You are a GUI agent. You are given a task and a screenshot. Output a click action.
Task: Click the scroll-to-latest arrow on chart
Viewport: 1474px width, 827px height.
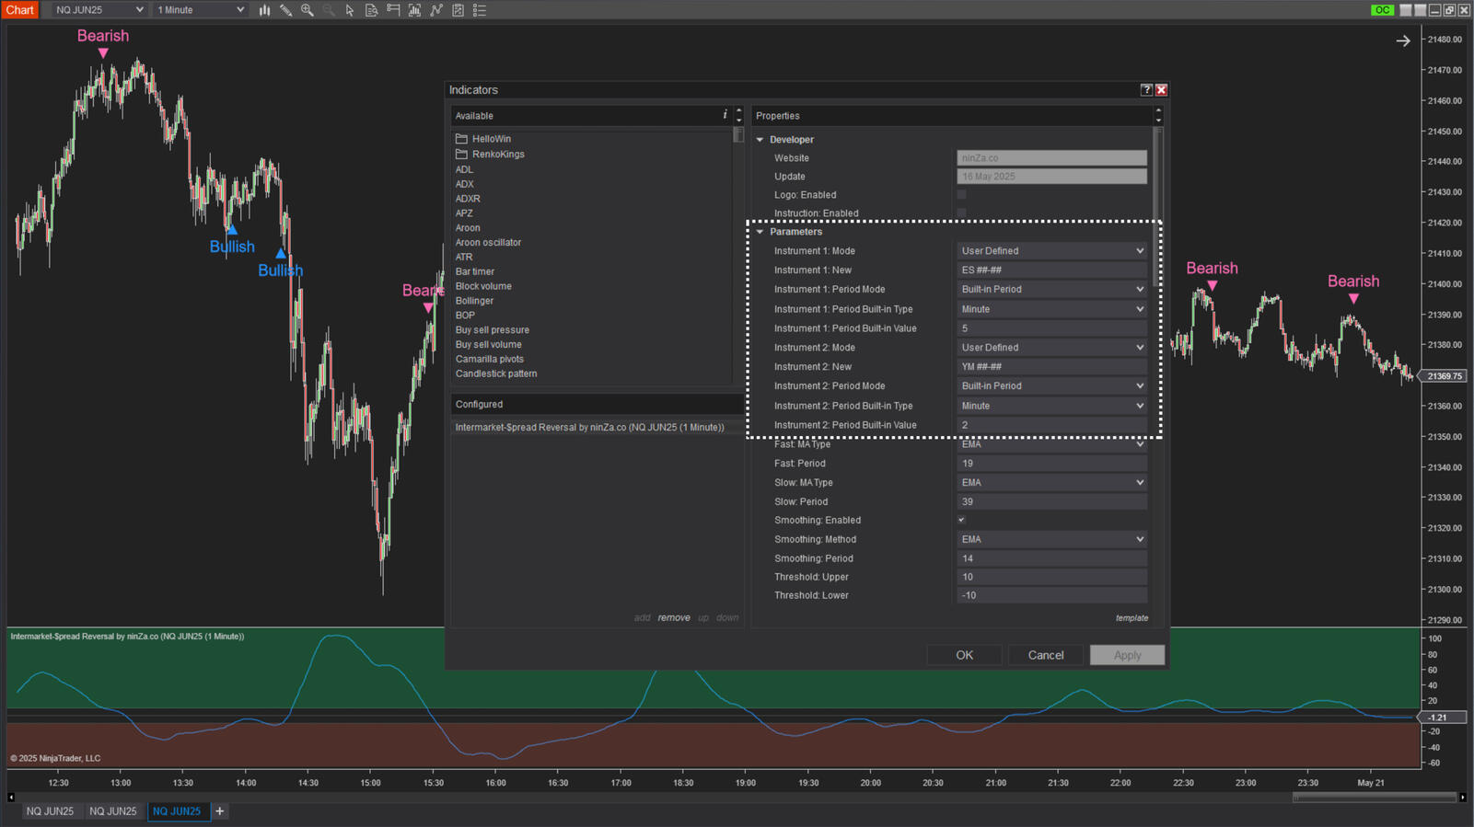pyautogui.click(x=1402, y=40)
